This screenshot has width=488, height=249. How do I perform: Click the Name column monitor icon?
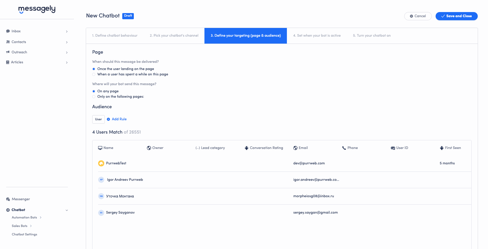100,148
